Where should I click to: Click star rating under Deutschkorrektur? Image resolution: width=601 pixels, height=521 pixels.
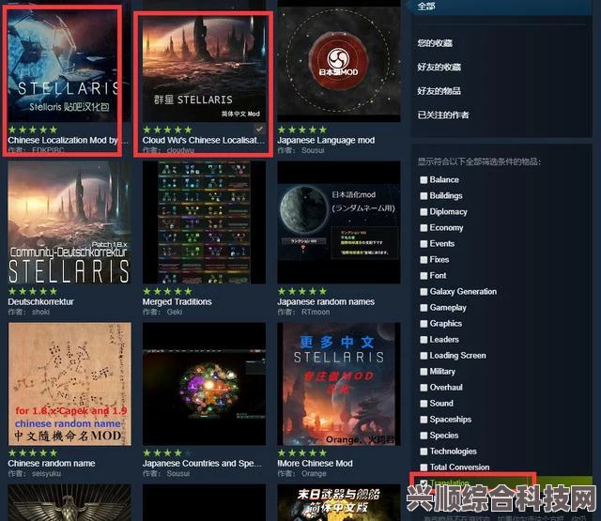33,292
